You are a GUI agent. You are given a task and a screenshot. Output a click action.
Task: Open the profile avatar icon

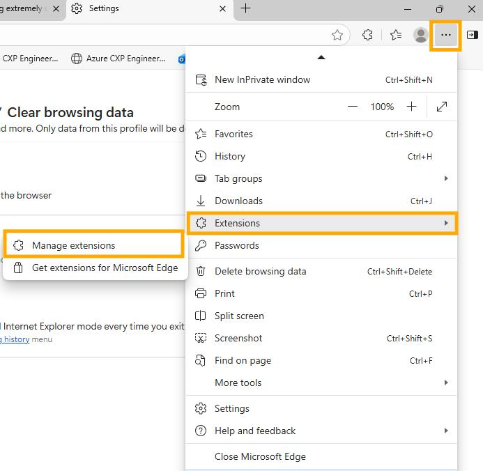420,35
